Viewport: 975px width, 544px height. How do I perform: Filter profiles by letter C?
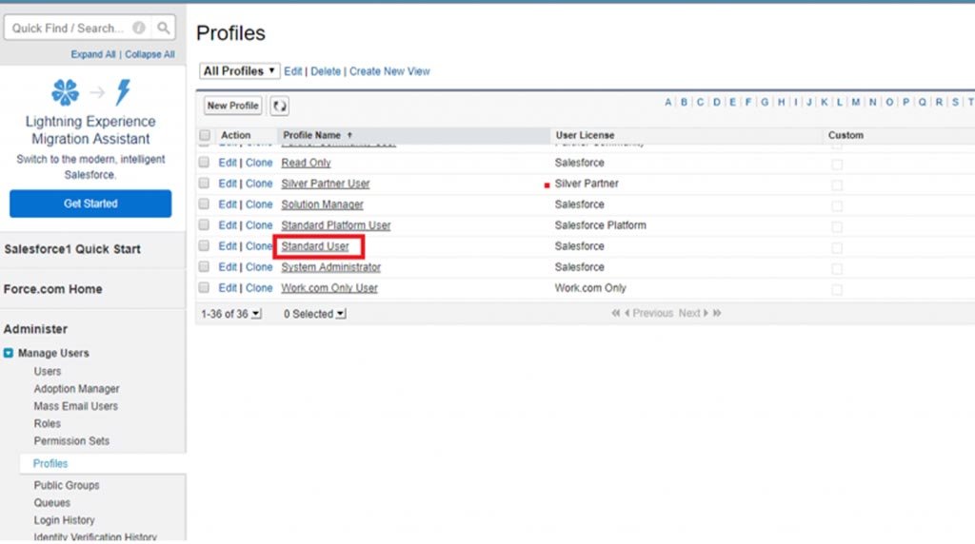[700, 102]
